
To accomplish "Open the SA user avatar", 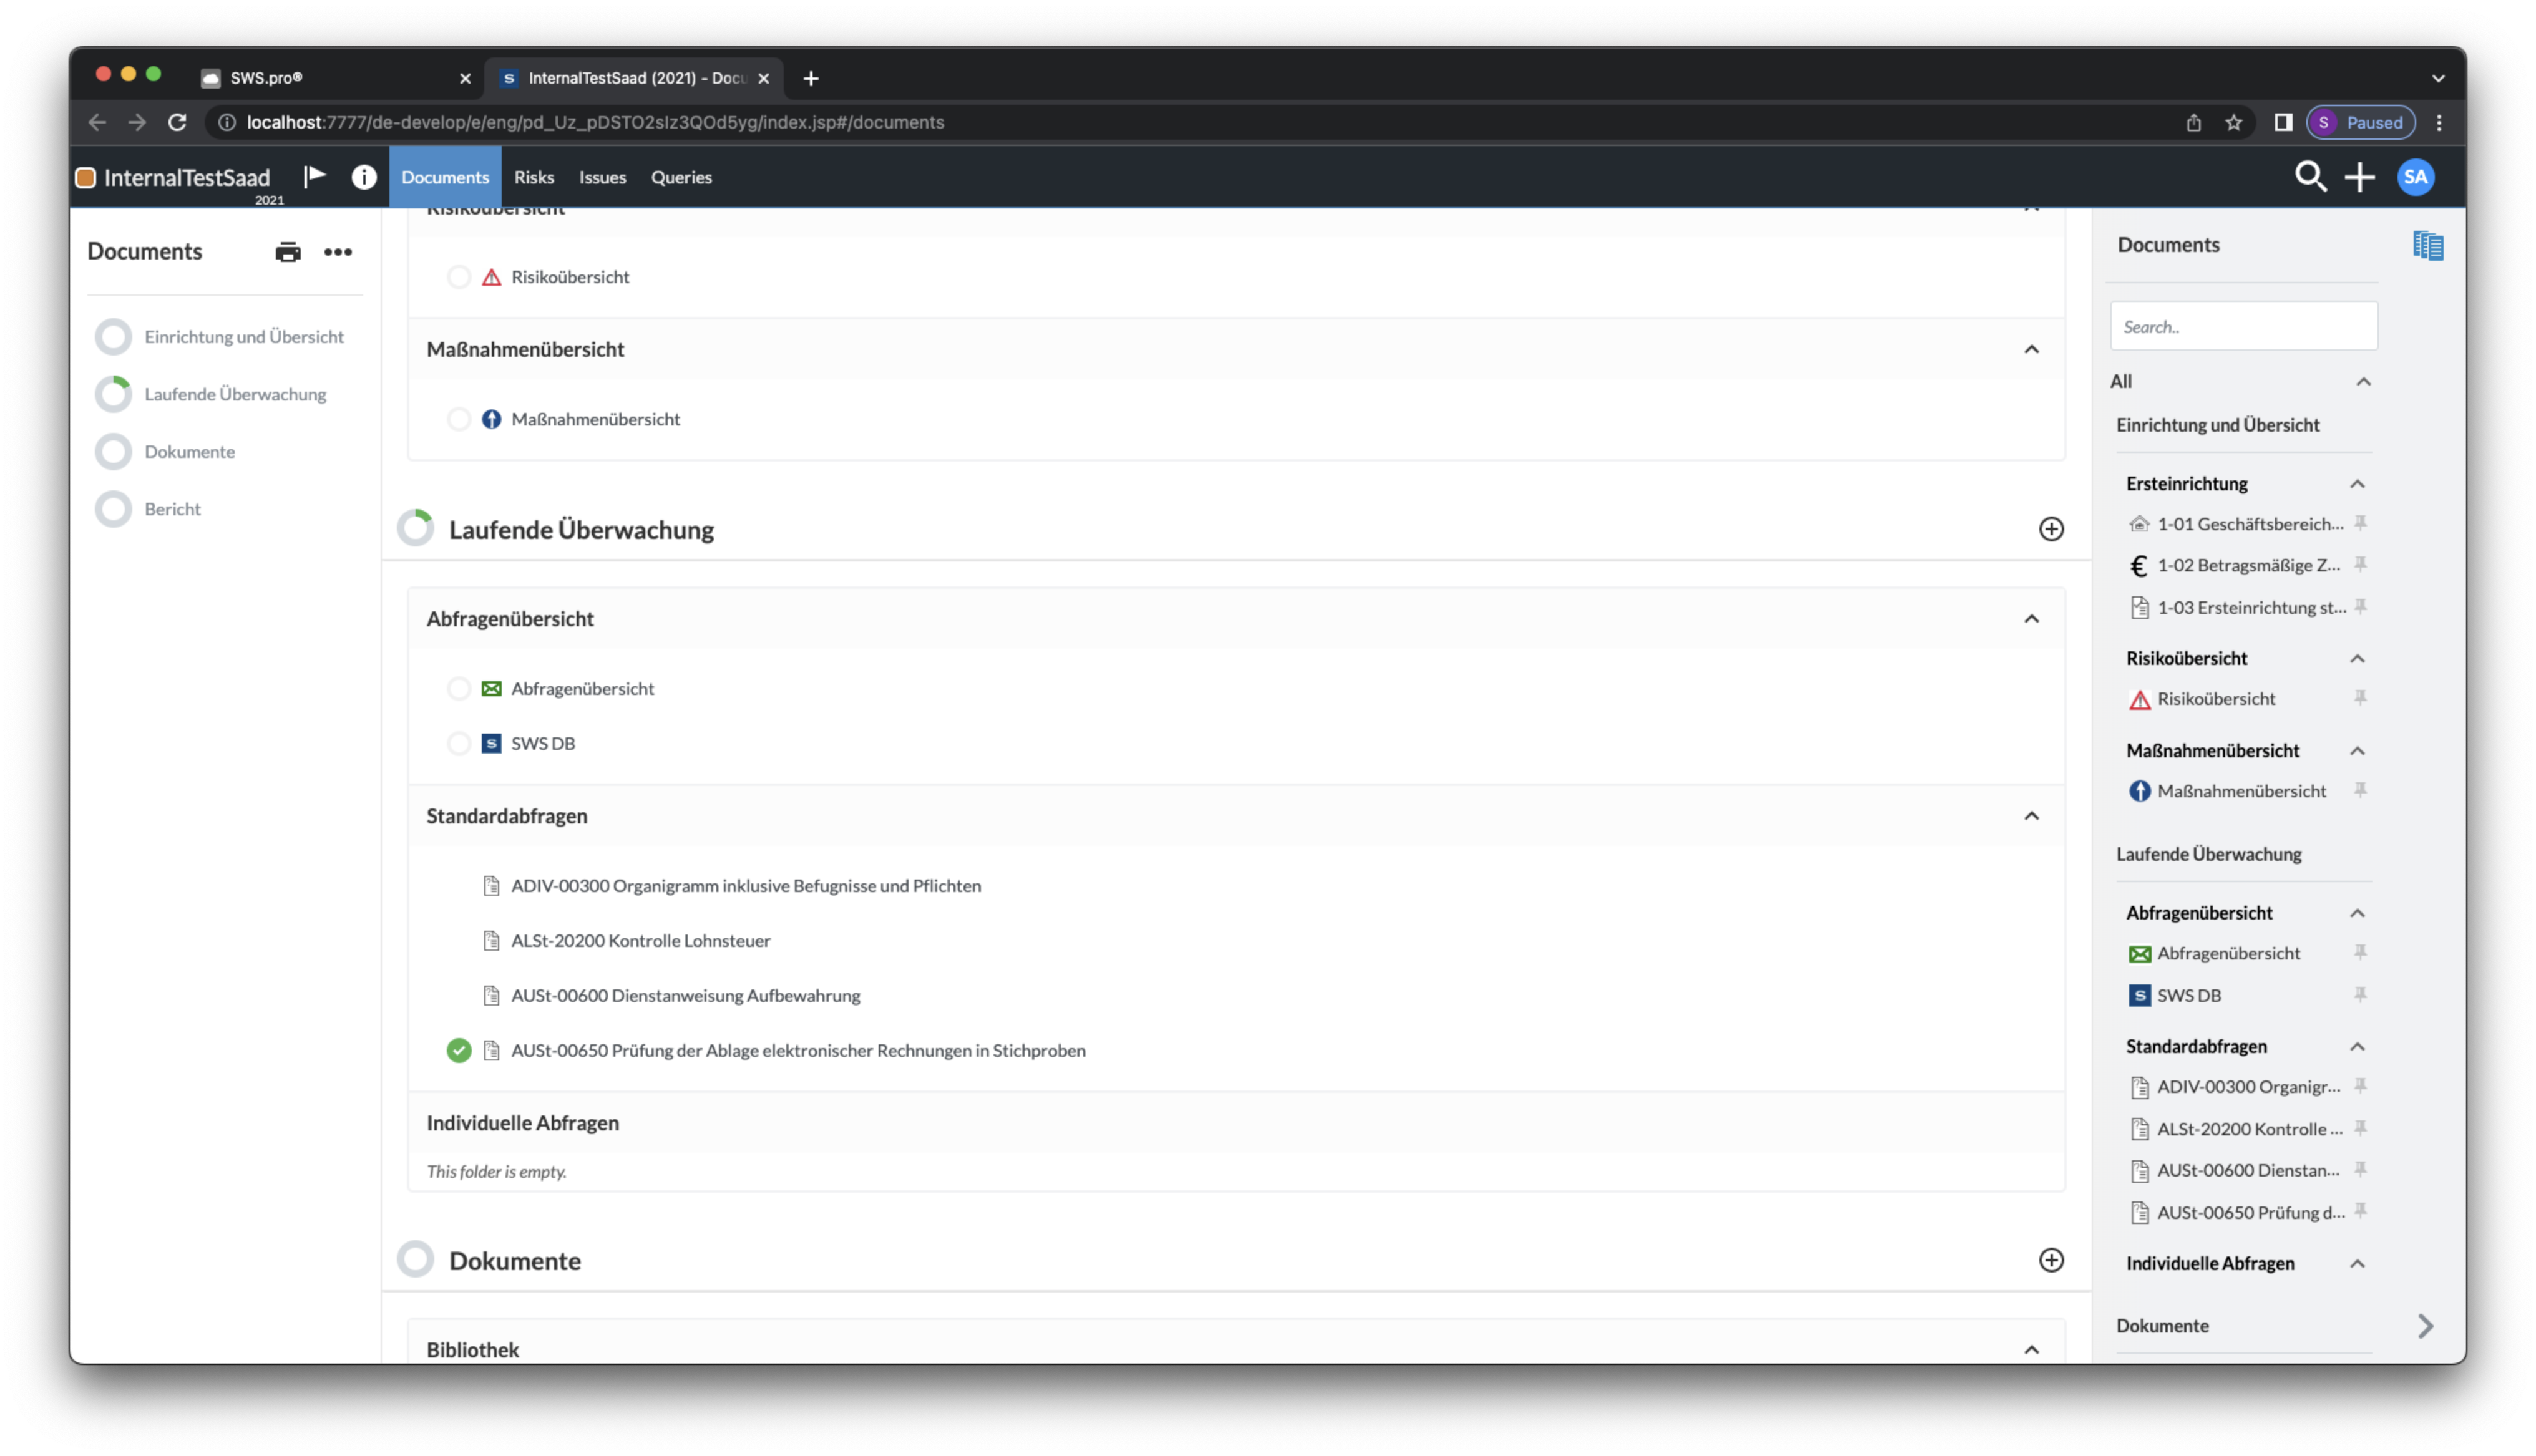I will pyautogui.click(x=2416, y=177).
